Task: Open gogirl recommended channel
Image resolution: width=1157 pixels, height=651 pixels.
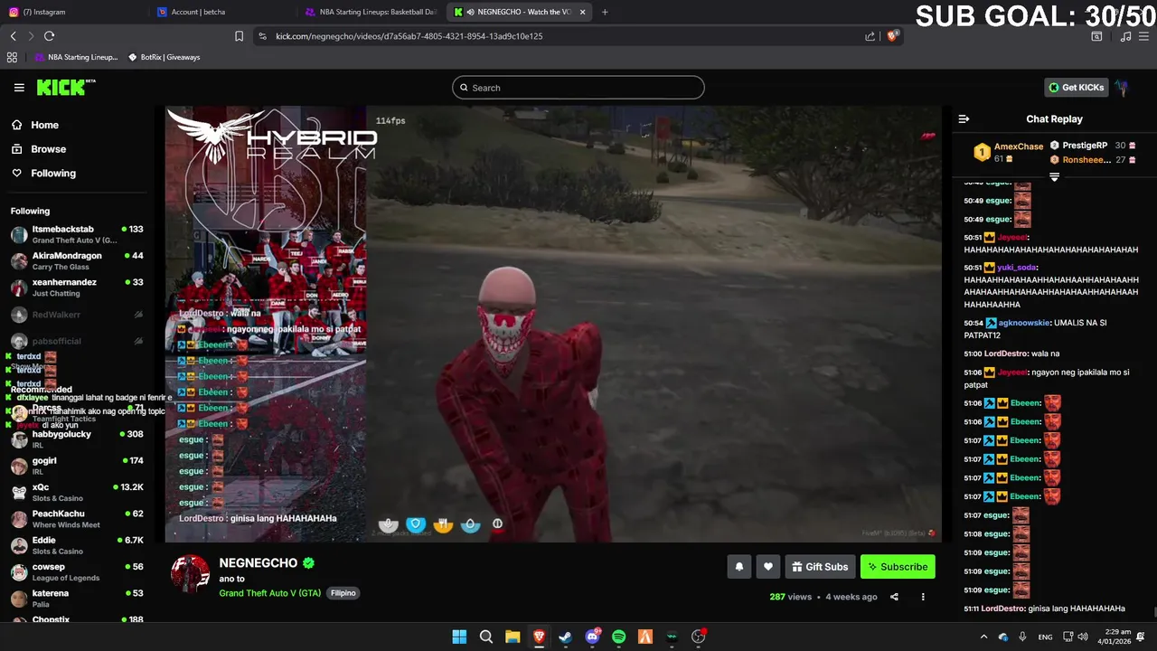Action: click(77, 466)
